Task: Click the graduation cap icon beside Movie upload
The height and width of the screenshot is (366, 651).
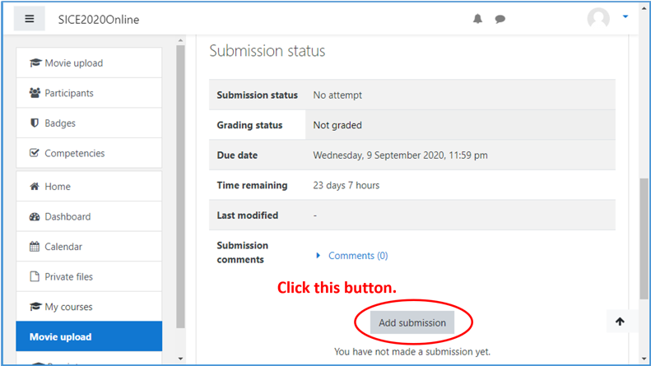Action: (35, 63)
